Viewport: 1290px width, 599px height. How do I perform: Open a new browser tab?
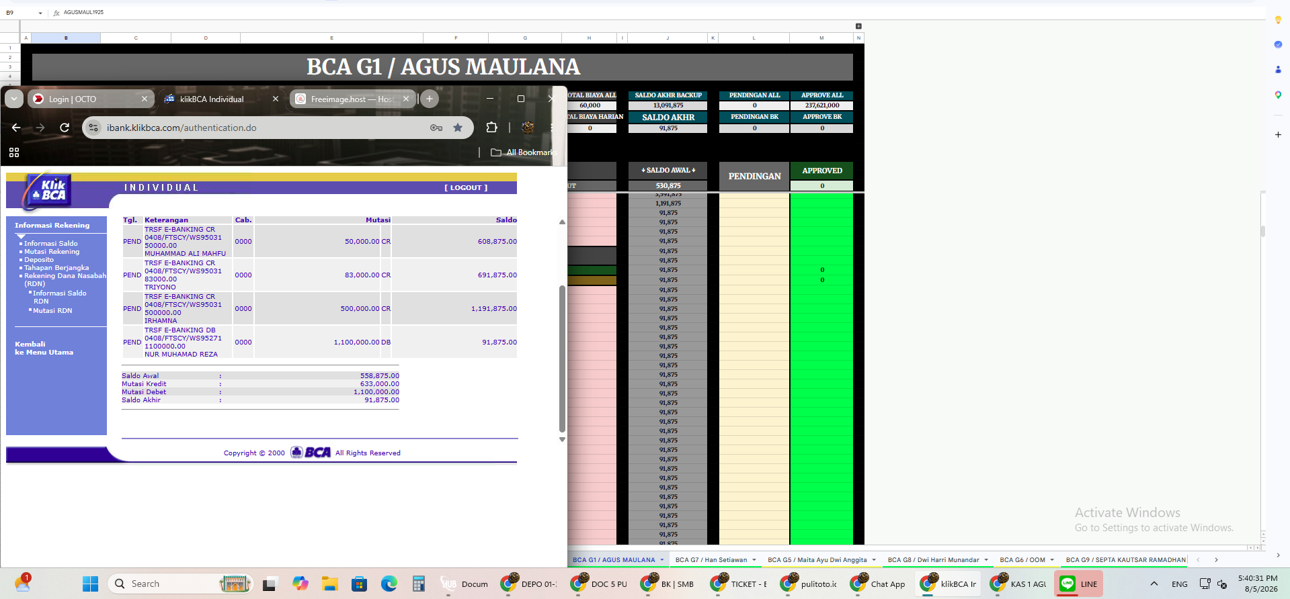tap(430, 99)
